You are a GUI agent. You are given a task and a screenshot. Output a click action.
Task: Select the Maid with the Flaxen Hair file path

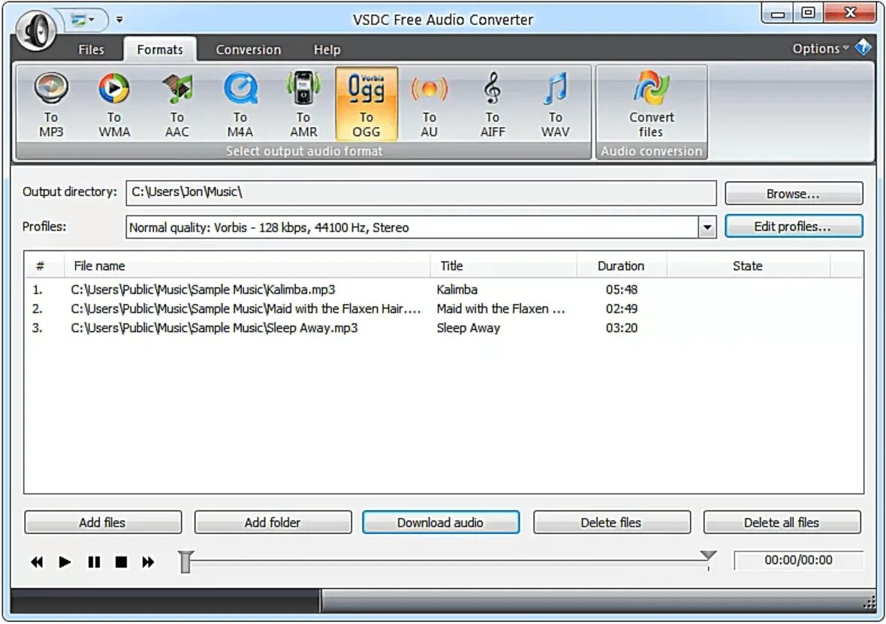coord(246,309)
